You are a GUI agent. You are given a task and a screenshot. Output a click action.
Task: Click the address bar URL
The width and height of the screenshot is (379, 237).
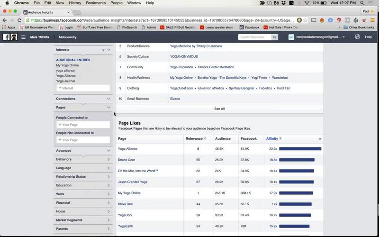(162, 20)
